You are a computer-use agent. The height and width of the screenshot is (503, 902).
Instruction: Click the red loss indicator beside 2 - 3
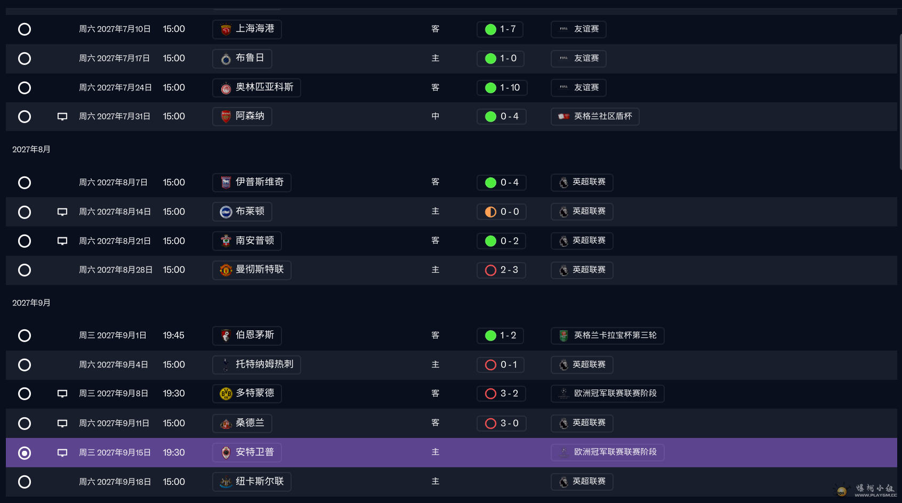coord(491,270)
